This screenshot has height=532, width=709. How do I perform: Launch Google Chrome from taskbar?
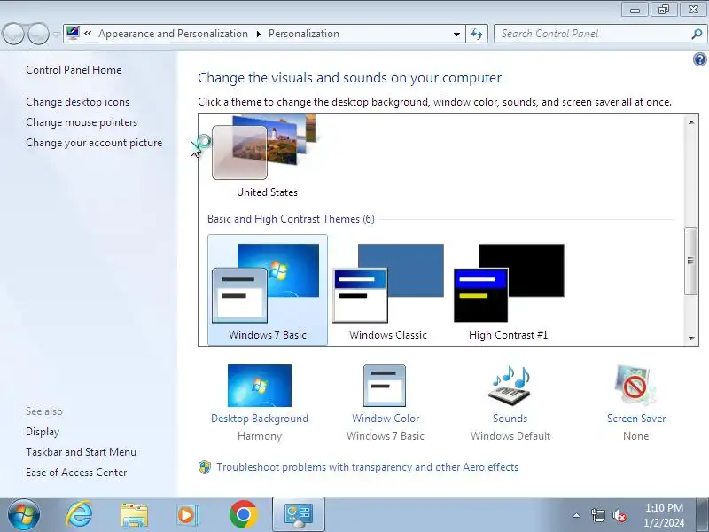pos(243,515)
